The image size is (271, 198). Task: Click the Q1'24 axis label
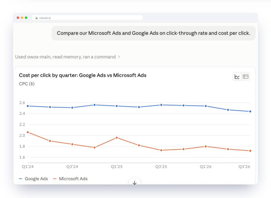pyautogui.click(x=28, y=167)
